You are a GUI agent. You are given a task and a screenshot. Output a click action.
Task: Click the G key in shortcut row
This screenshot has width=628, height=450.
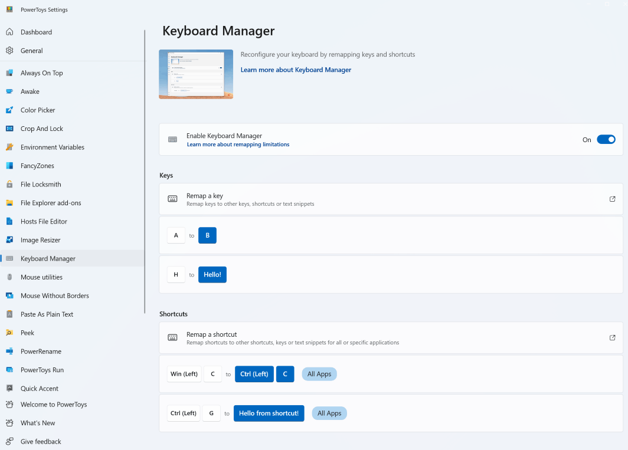pyautogui.click(x=211, y=413)
